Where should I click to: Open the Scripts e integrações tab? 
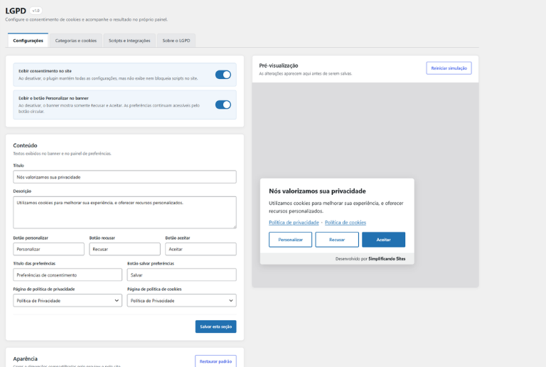[129, 41]
